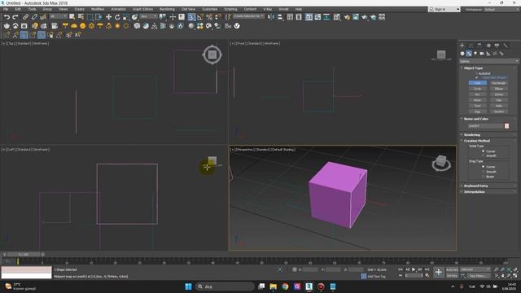Open the Graph Editors menu
The image size is (521, 293).
pos(143,9)
